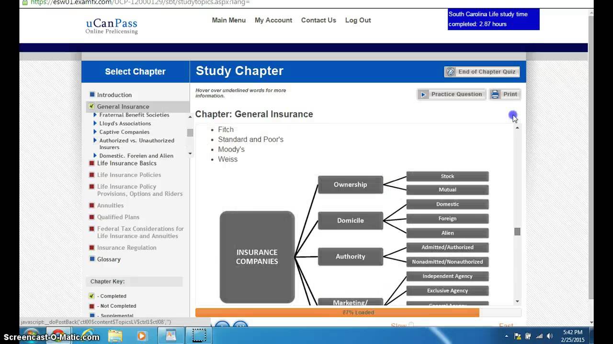Click Log Out
The width and height of the screenshot is (613, 344).
[x=358, y=20]
